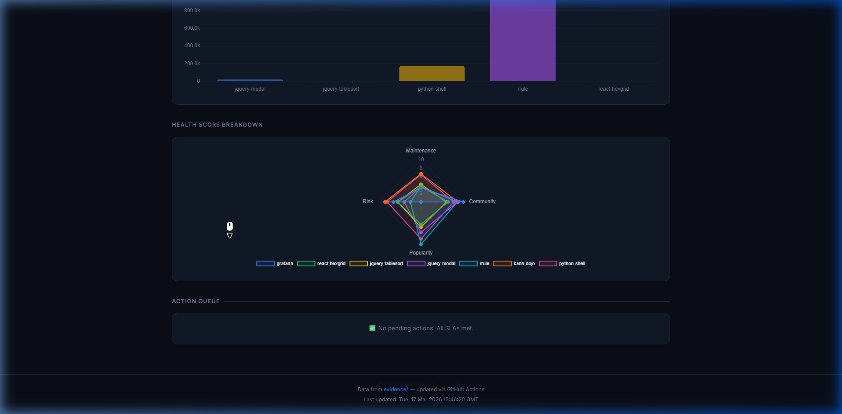Screen dimensions: 842x414
Task: Collapse the ACTION QUEUE section
Action: coord(196,301)
